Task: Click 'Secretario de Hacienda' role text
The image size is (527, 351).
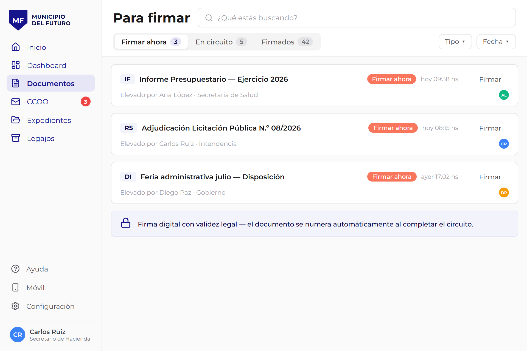Action: (x=60, y=339)
